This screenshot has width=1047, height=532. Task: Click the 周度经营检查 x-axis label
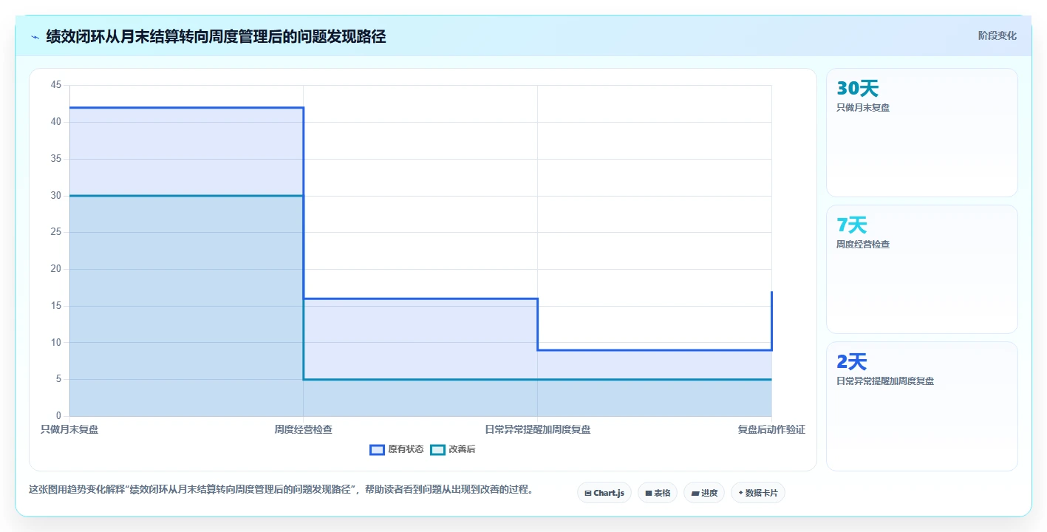tap(303, 429)
